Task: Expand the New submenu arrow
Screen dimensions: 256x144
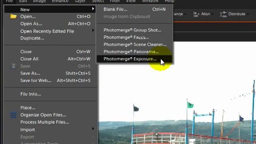Action: coord(93,9)
